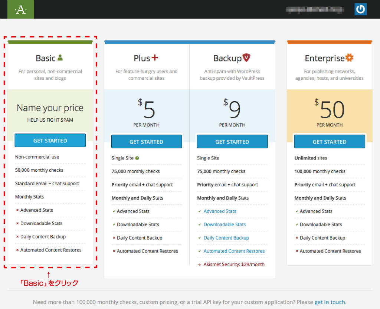Image resolution: width=380 pixels, height=309 pixels.
Task: Click the $50 price in Enterprise plan
Action: (x=330, y=109)
